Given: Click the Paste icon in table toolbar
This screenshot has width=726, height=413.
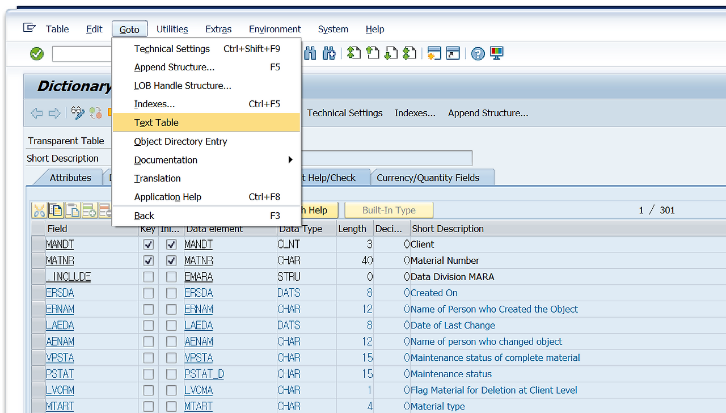Looking at the screenshot, I should pos(73,210).
